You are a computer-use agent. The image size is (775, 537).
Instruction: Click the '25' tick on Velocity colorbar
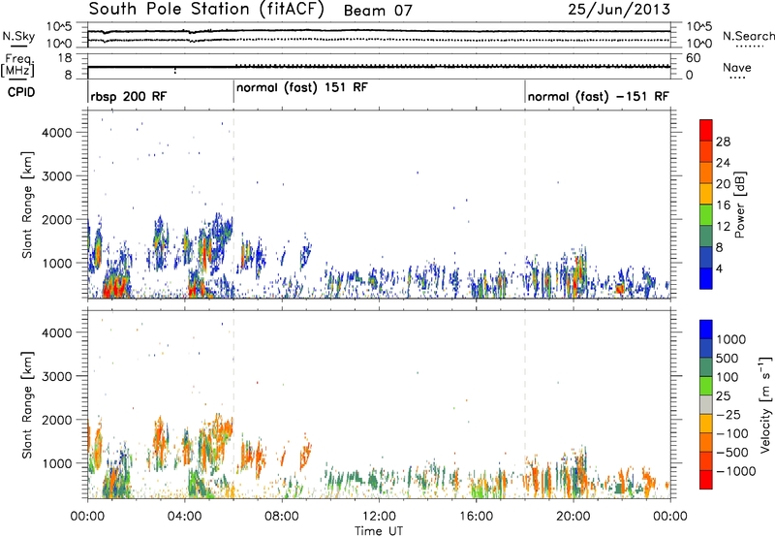point(723,395)
